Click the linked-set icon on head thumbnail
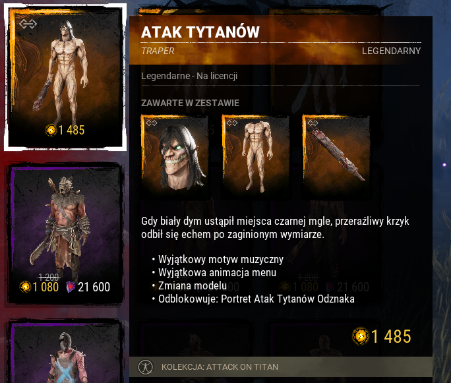The image size is (451, 383). point(152,123)
